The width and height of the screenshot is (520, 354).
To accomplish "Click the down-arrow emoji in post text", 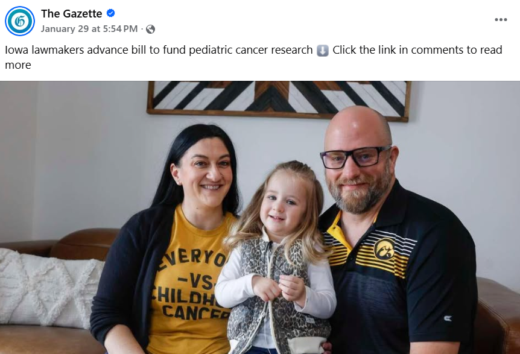I will (323, 51).
